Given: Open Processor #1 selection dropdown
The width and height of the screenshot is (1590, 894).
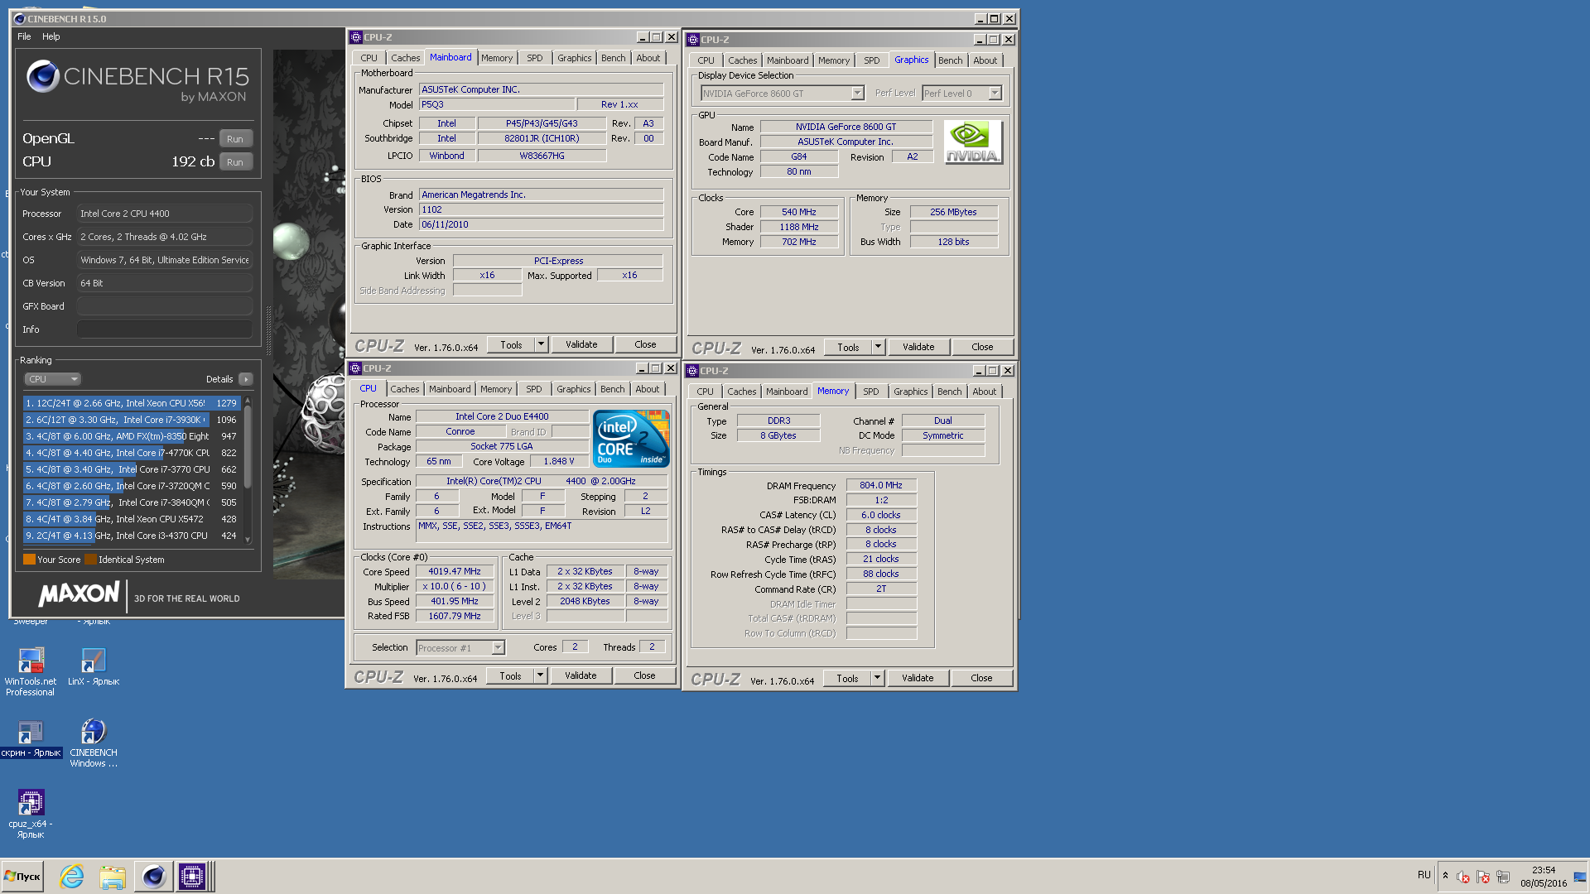Looking at the screenshot, I should [x=460, y=648].
